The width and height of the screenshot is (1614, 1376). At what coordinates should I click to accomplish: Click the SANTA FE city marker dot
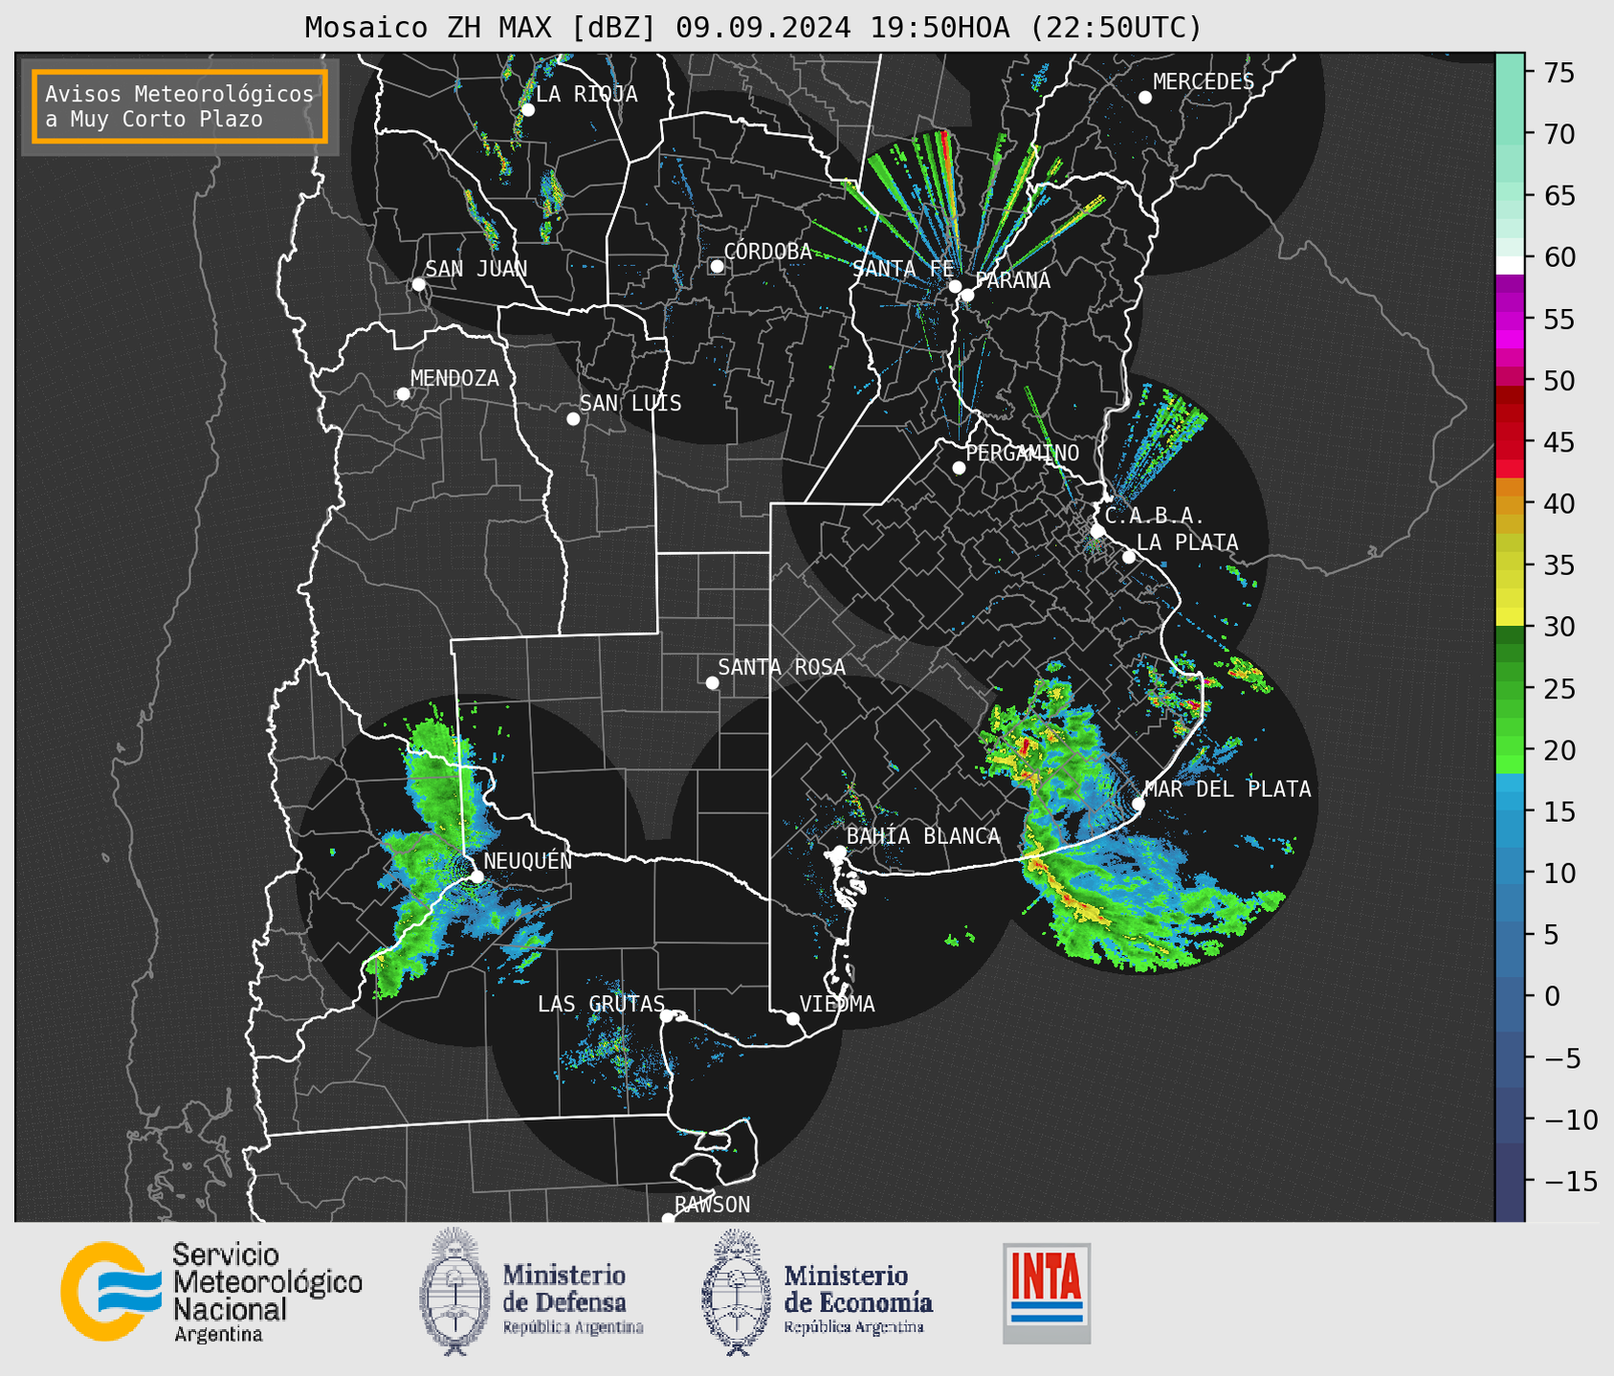pyautogui.click(x=955, y=286)
